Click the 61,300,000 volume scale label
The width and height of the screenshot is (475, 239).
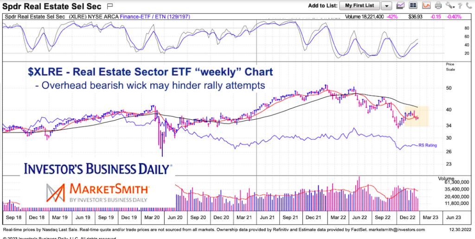click(x=456, y=183)
